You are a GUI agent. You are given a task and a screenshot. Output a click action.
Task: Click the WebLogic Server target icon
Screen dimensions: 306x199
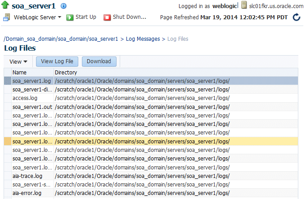click(6, 17)
